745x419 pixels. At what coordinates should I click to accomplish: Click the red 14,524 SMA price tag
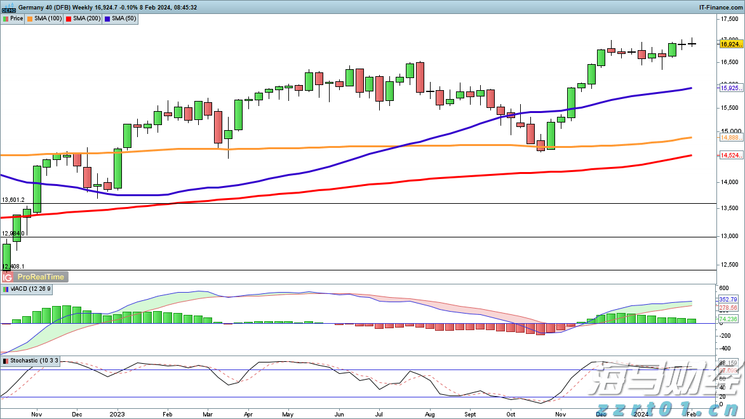(x=729, y=156)
